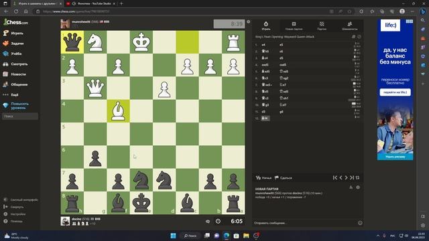Jump to first move in move list
The width and height of the screenshot is (429, 241).
pos(335,177)
